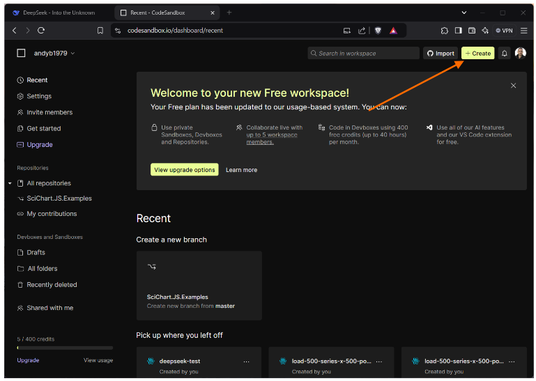This screenshot has height=381, width=536.
Task: Open the user profile avatar
Action: [520, 53]
